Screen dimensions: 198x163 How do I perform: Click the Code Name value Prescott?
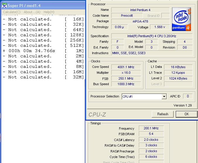[127, 16]
